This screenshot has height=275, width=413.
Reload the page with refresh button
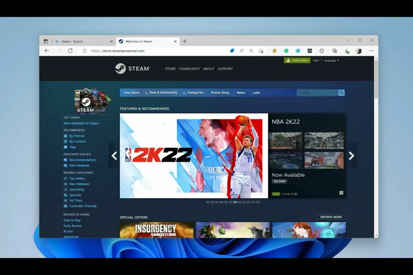pos(70,51)
